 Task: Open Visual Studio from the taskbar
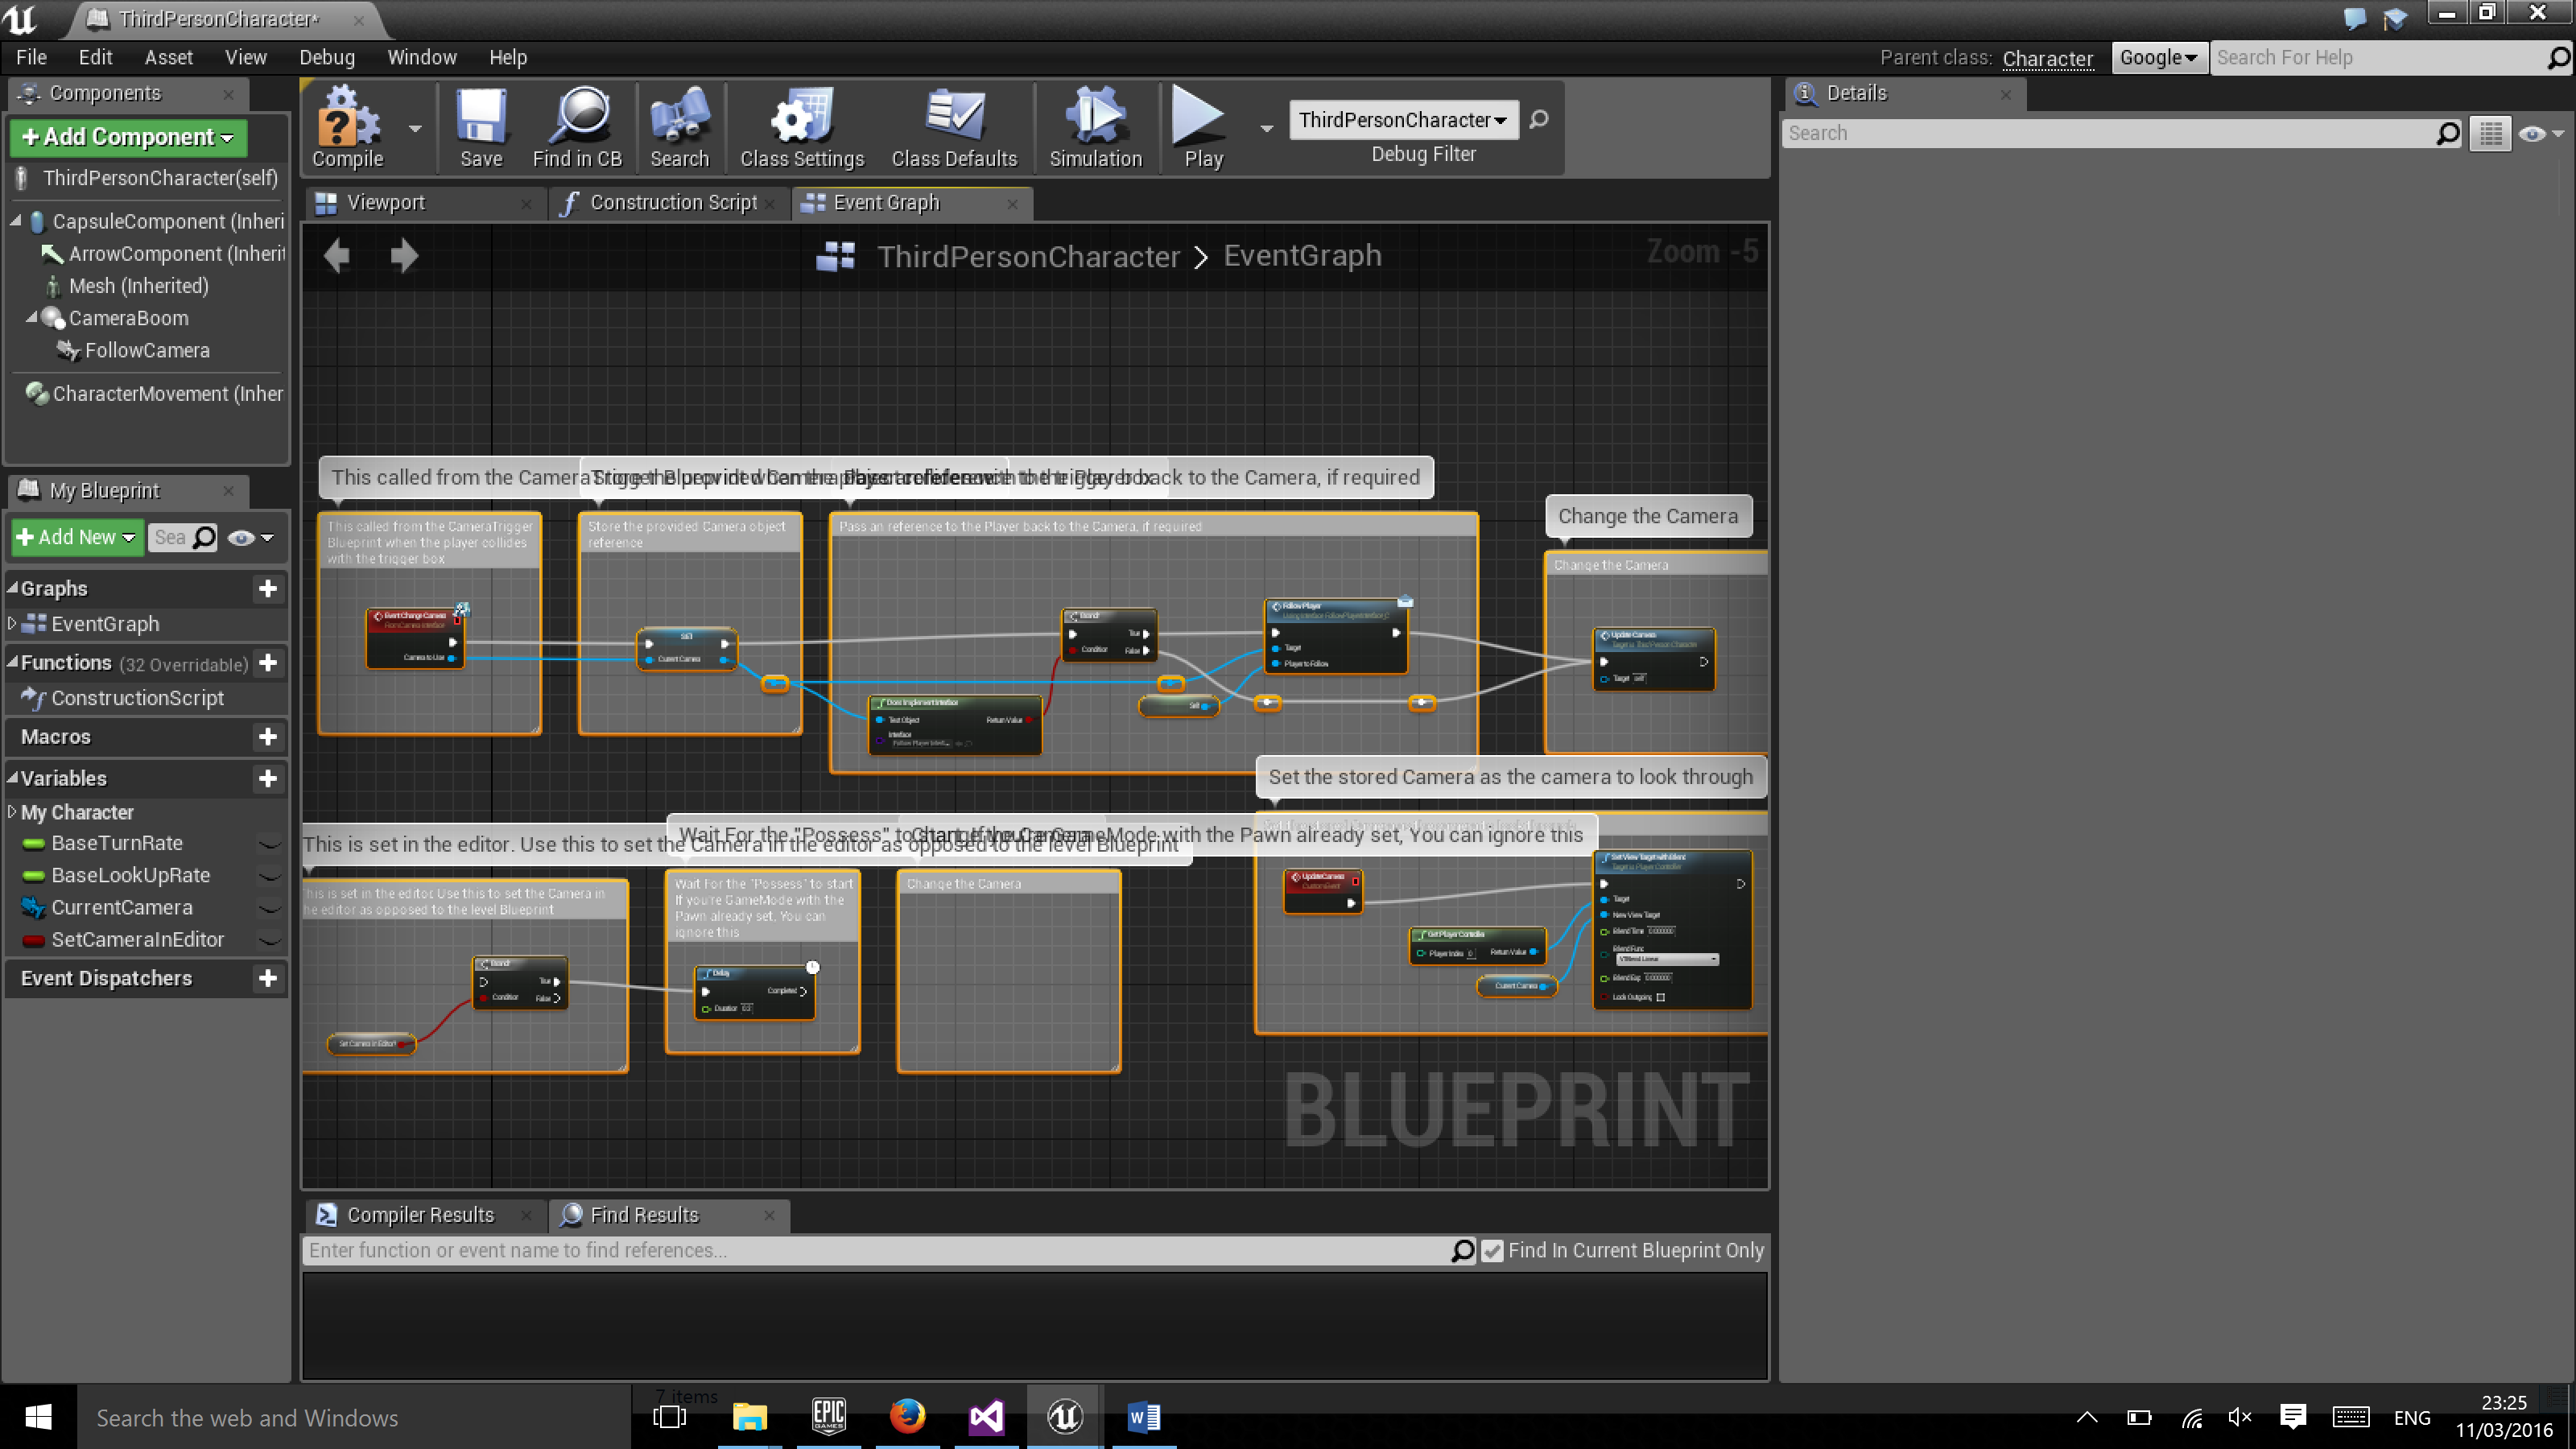(x=986, y=1417)
